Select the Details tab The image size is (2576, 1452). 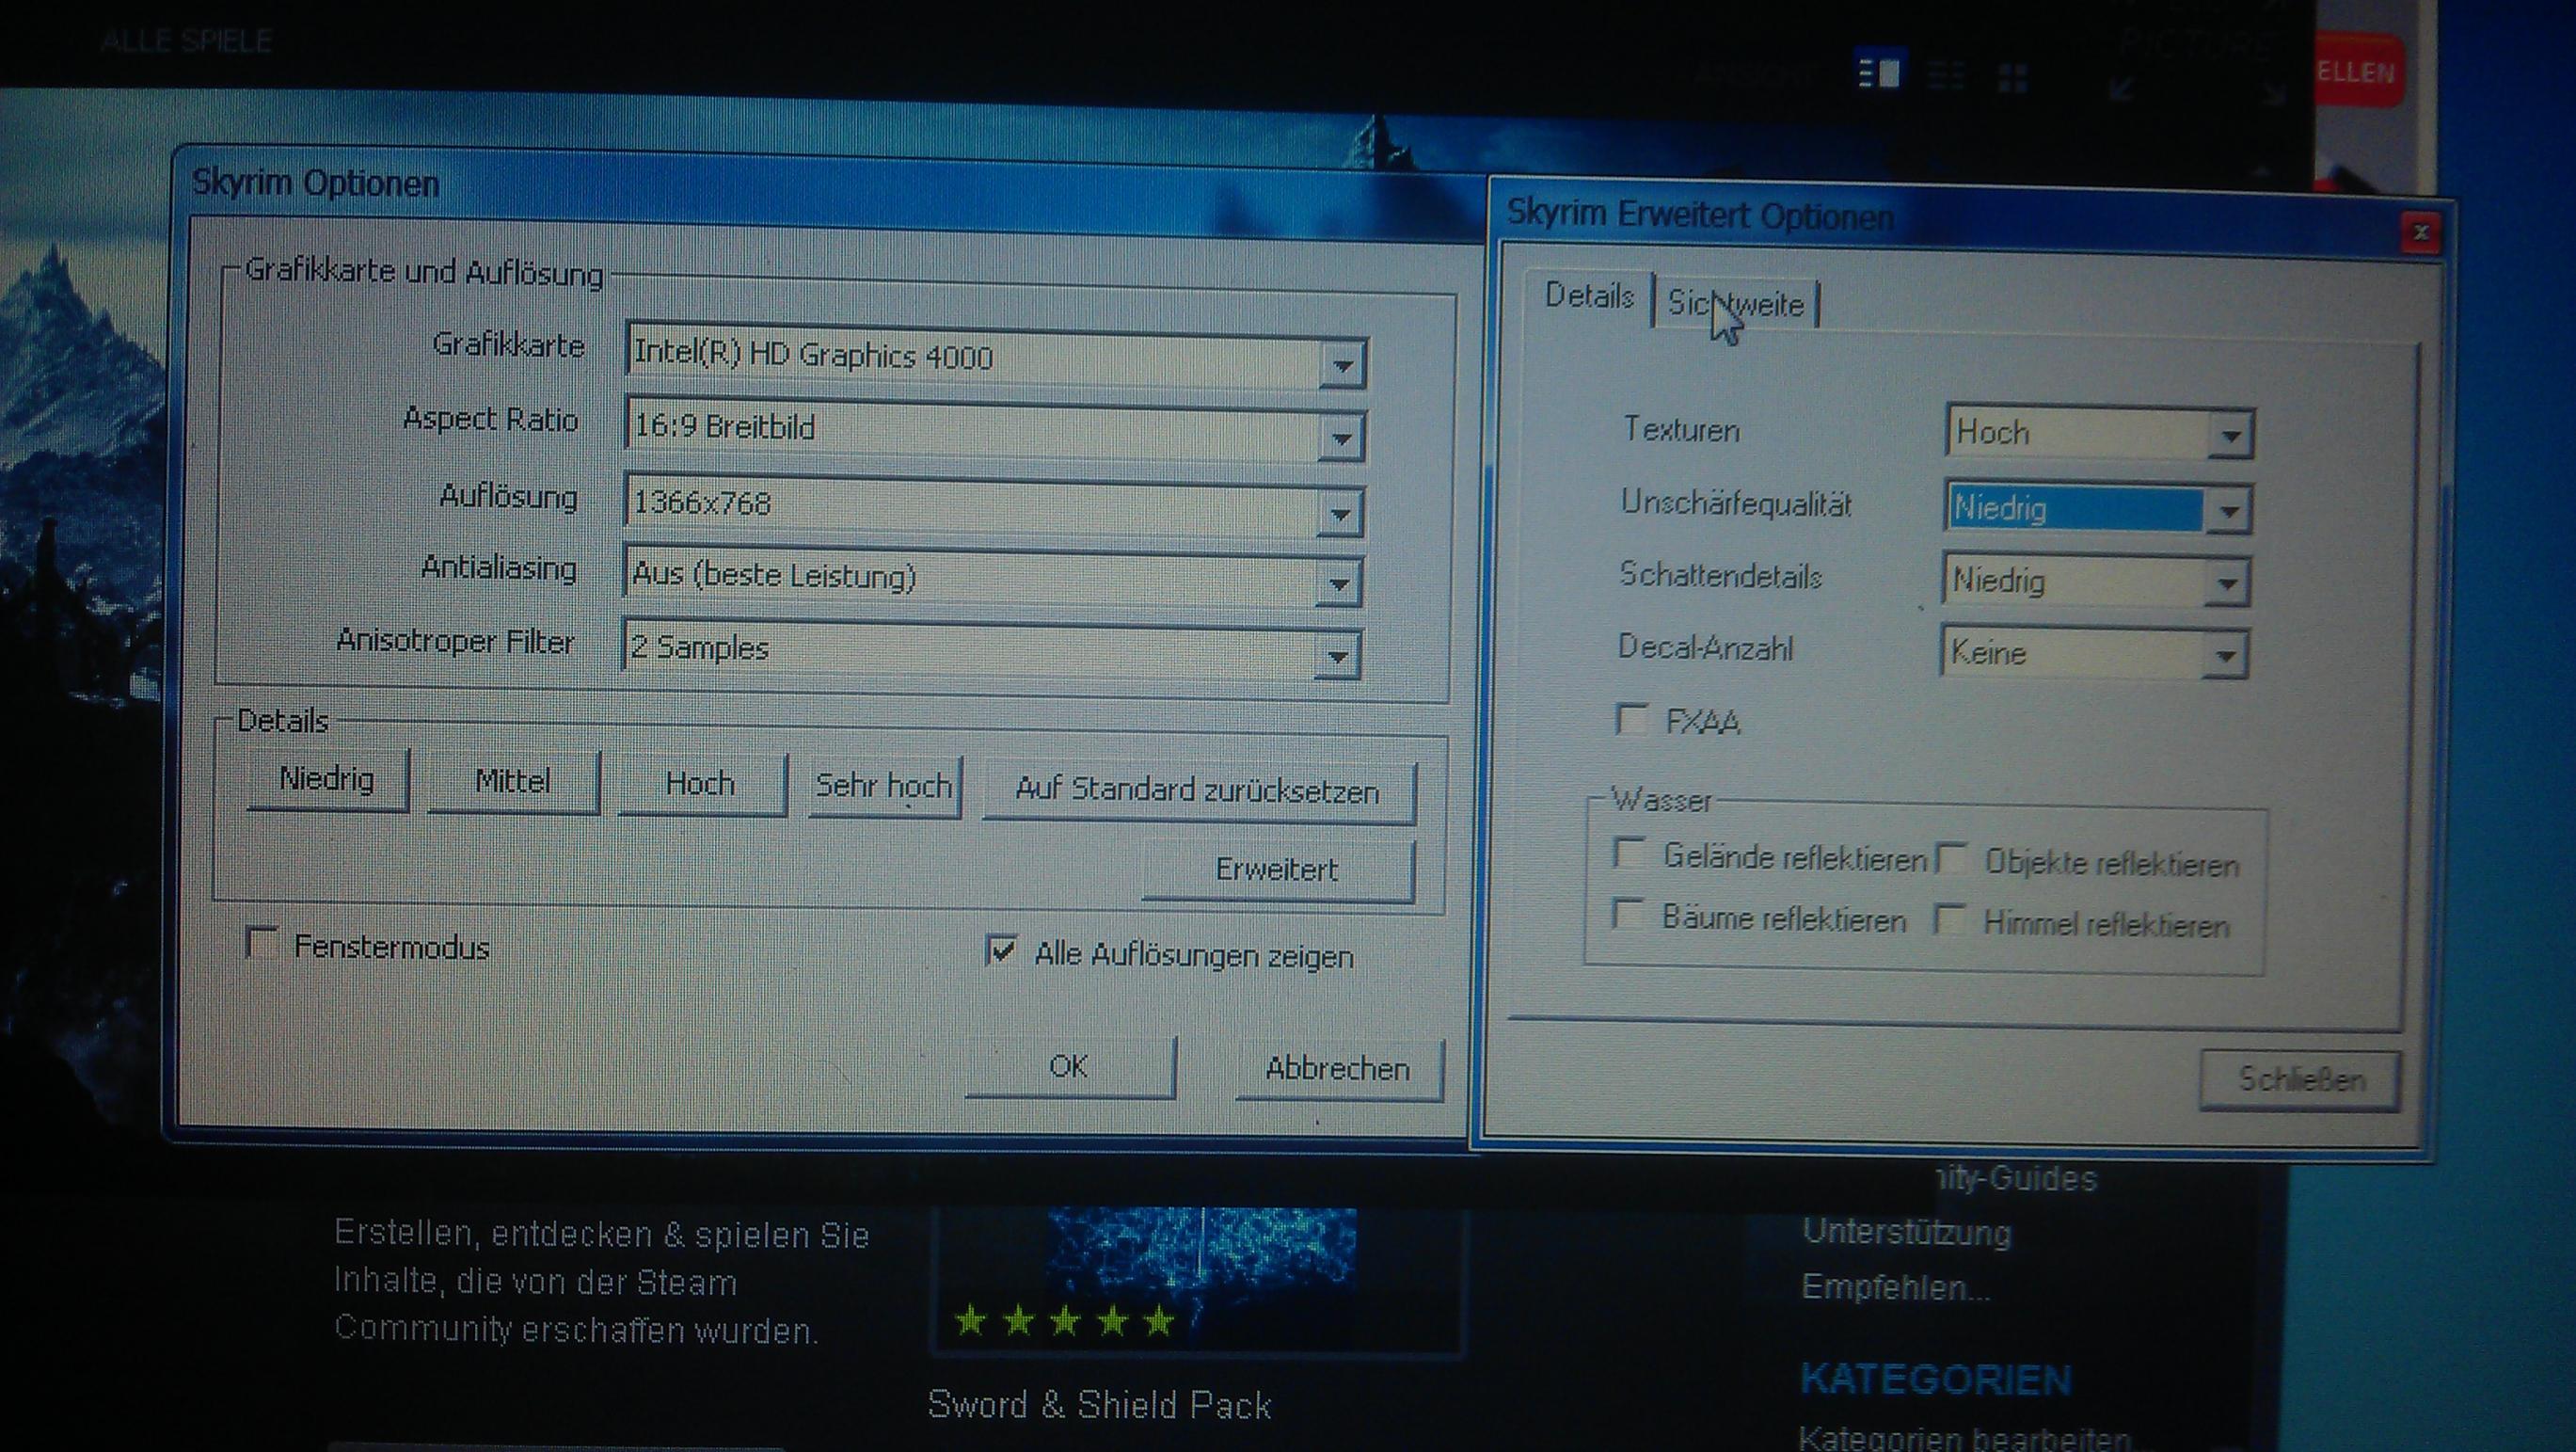point(1588,296)
